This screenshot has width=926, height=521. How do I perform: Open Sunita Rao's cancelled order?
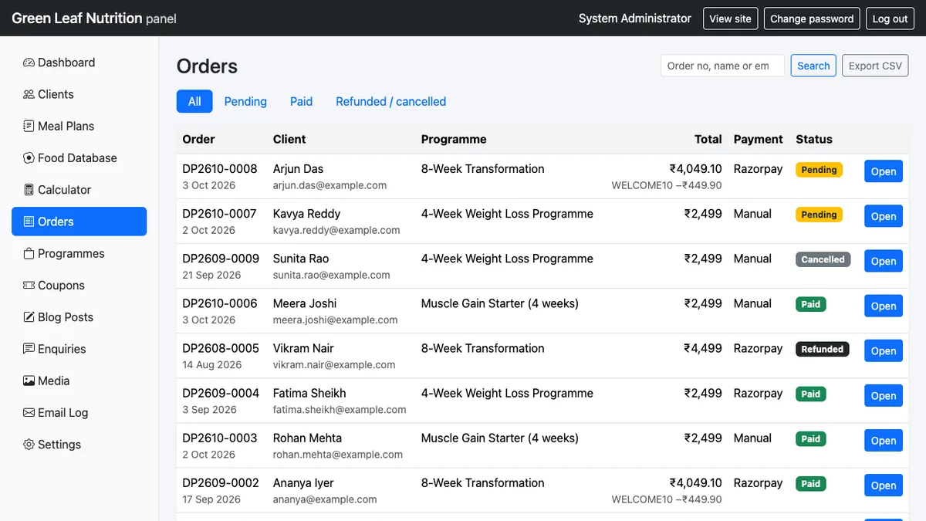coord(884,261)
